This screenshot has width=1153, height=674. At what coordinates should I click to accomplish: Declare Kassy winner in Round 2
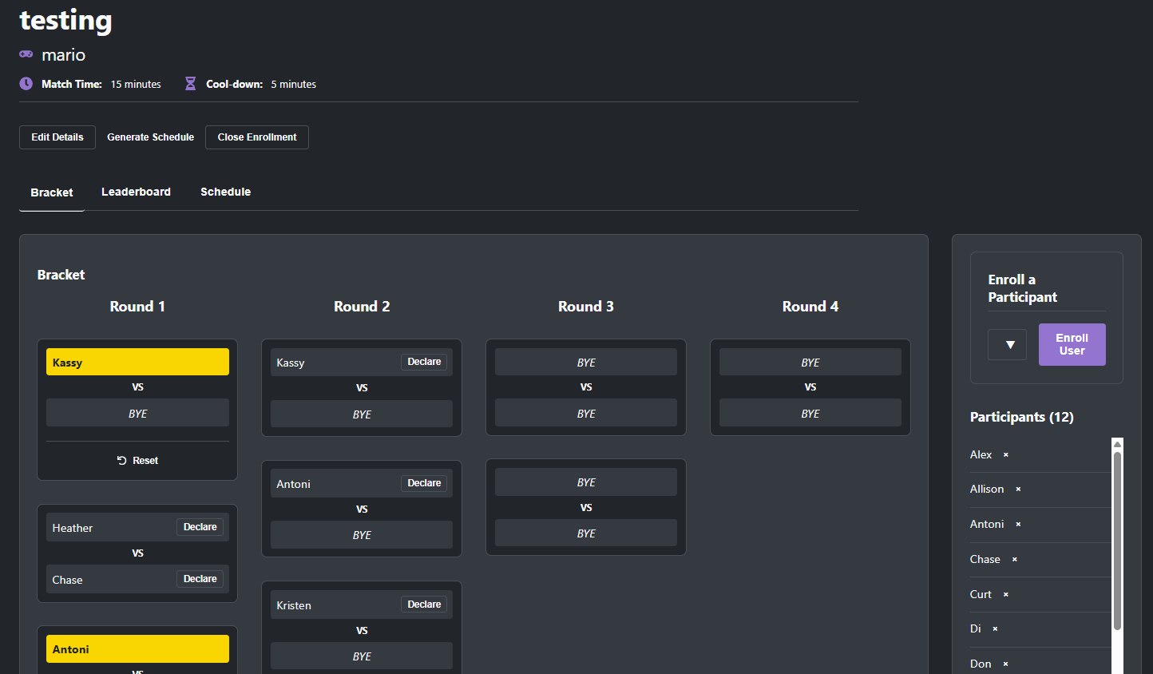pos(424,362)
